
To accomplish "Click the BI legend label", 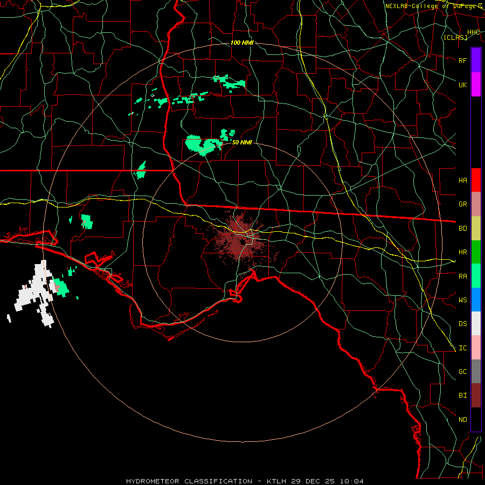I will 462,396.
